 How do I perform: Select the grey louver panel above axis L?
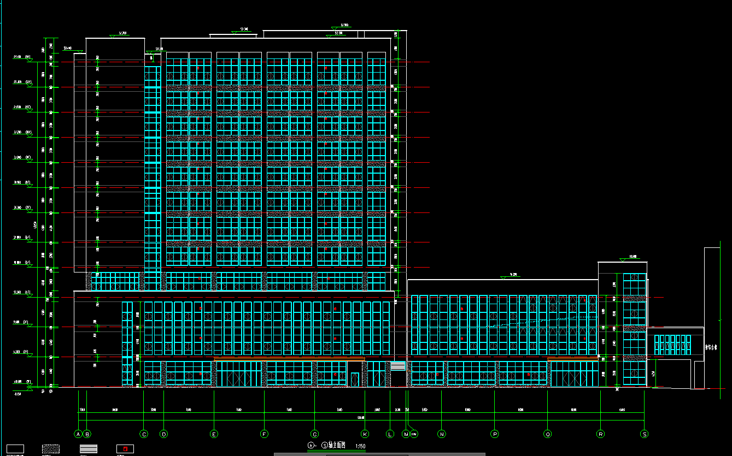[x=397, y=365]
